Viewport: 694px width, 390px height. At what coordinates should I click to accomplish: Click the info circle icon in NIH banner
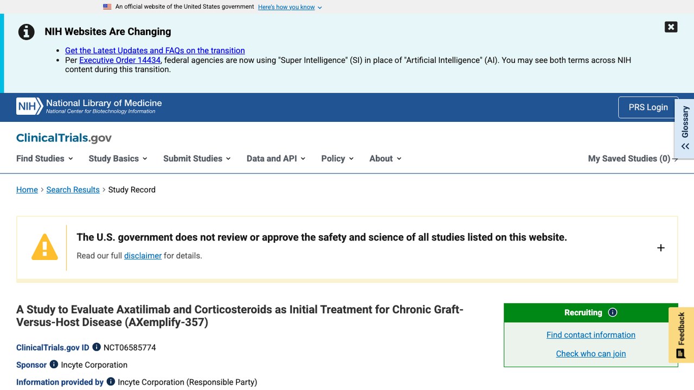click(x=27, y=32)
